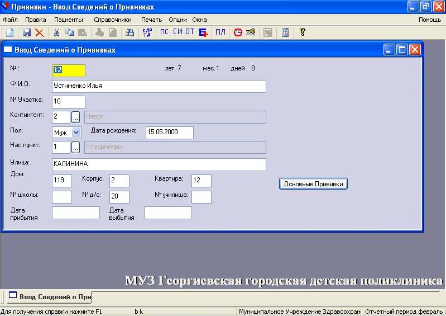Click the key toolbar icon
Screen dimensions: 446x316
tap(251, 32)
